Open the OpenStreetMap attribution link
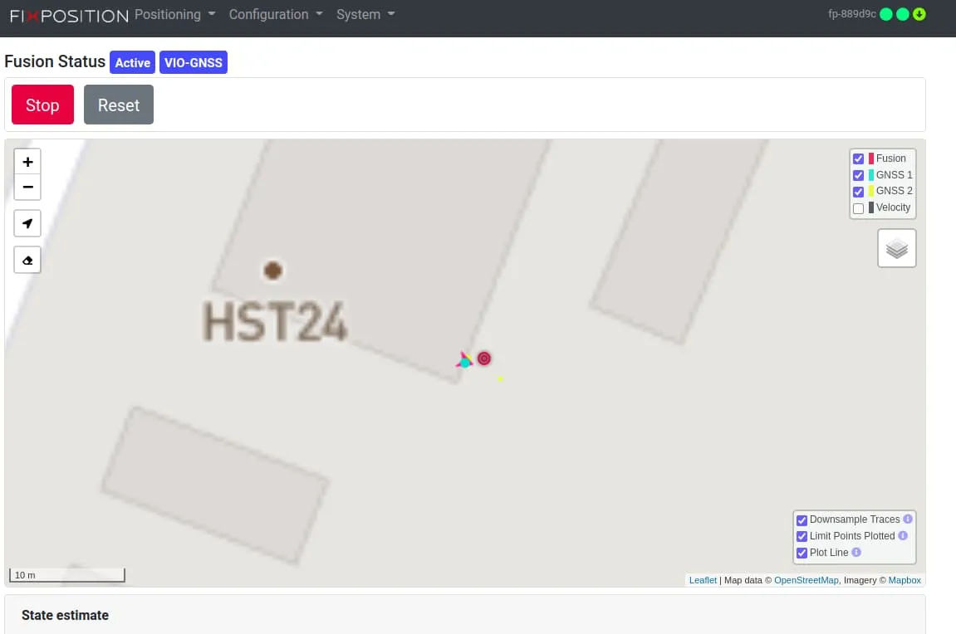This screenshot has height=634, width=956. 806,580
